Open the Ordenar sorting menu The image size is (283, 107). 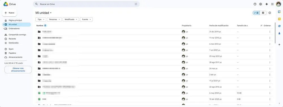pos(266,26)
